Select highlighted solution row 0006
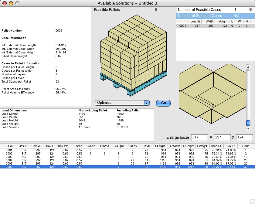Screen dimensions: 255x204 click(127, 167)
